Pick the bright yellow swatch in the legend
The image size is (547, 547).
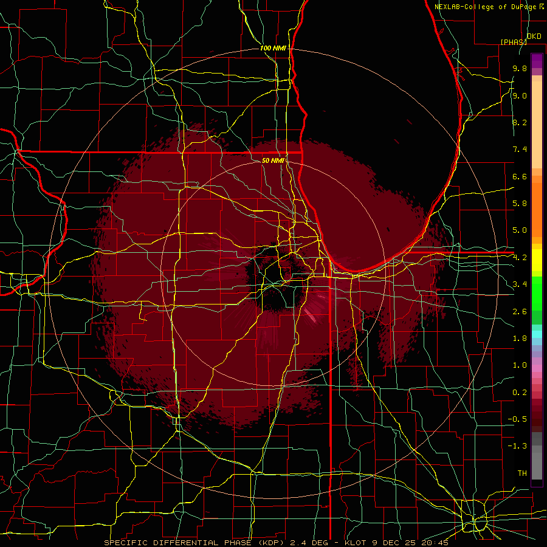(x=537, y=260)
